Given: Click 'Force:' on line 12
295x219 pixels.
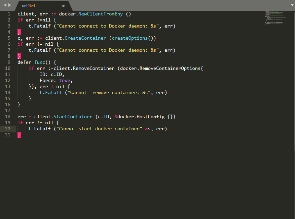Looking at the screenshot, I should coord(48,80).
